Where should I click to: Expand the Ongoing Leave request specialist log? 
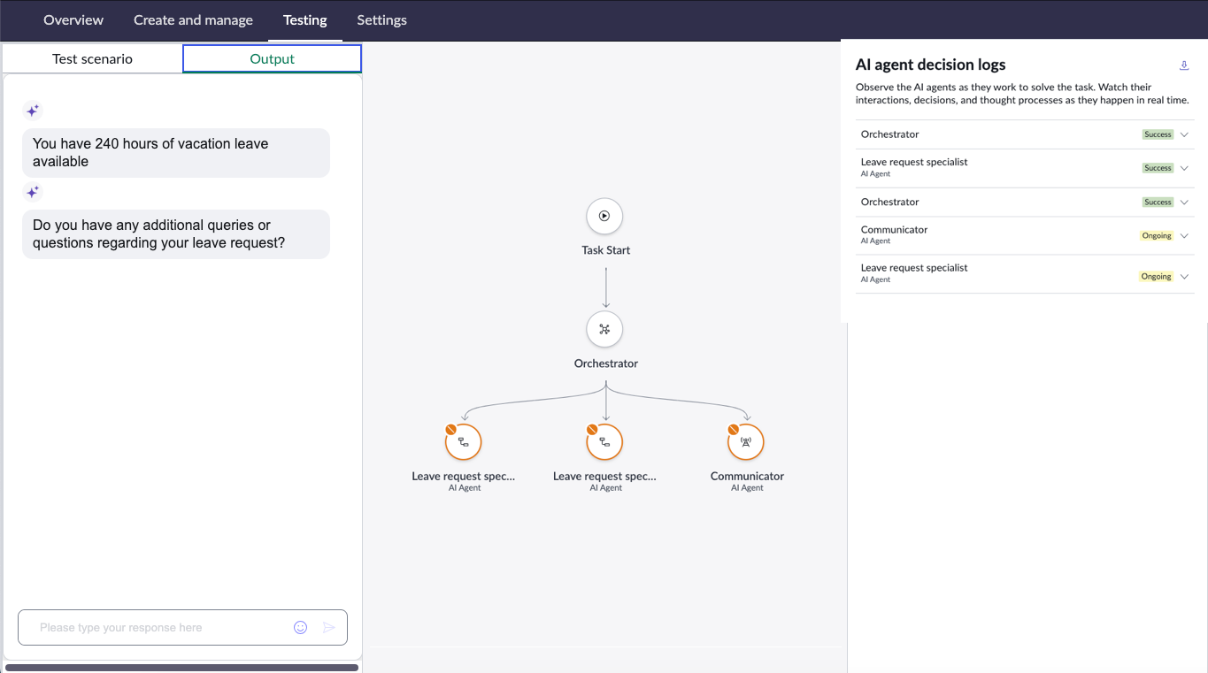(1184, 277)
